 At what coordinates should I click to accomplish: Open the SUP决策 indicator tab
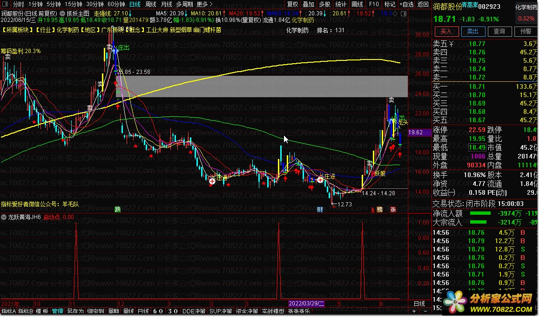[x=221, y=311]
